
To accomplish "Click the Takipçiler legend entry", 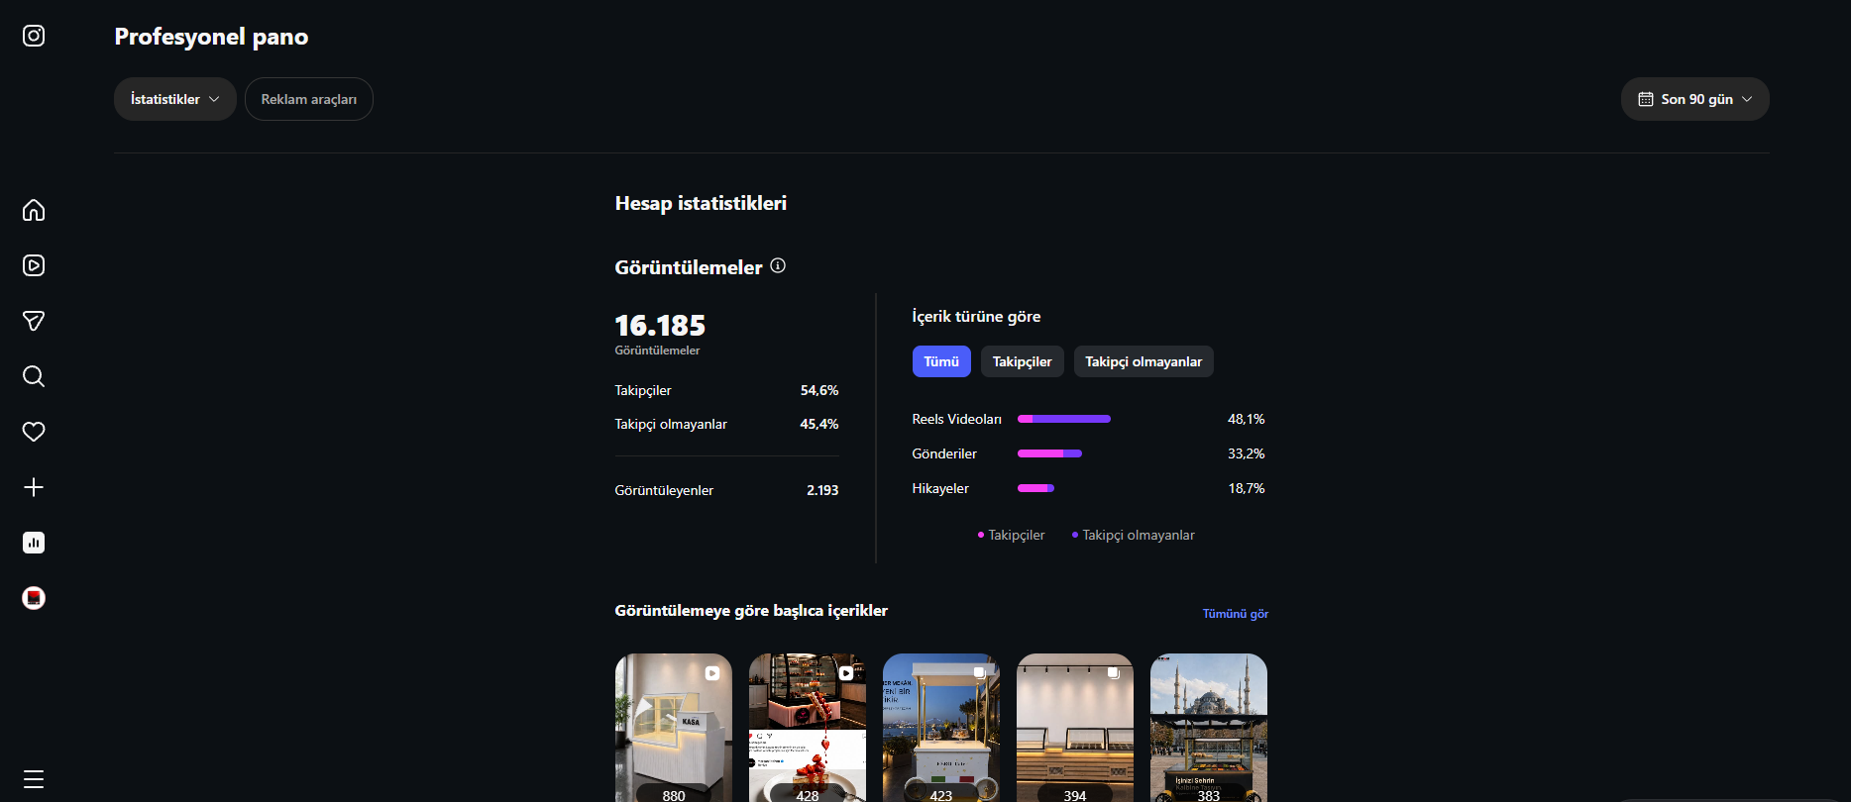I will pyautogui.click(x=1012, y=535).
